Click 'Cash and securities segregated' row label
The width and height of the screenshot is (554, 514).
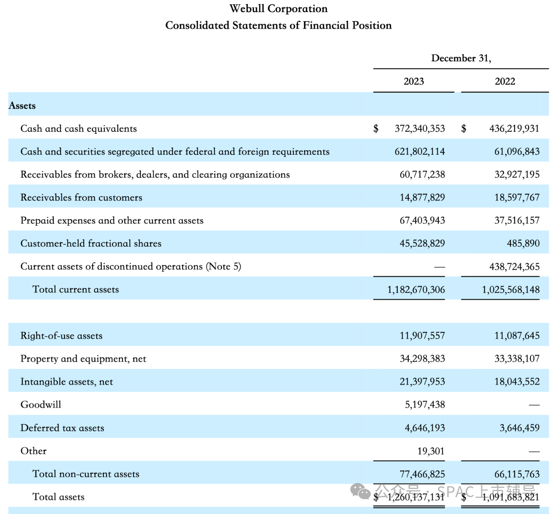click(175, 152)
